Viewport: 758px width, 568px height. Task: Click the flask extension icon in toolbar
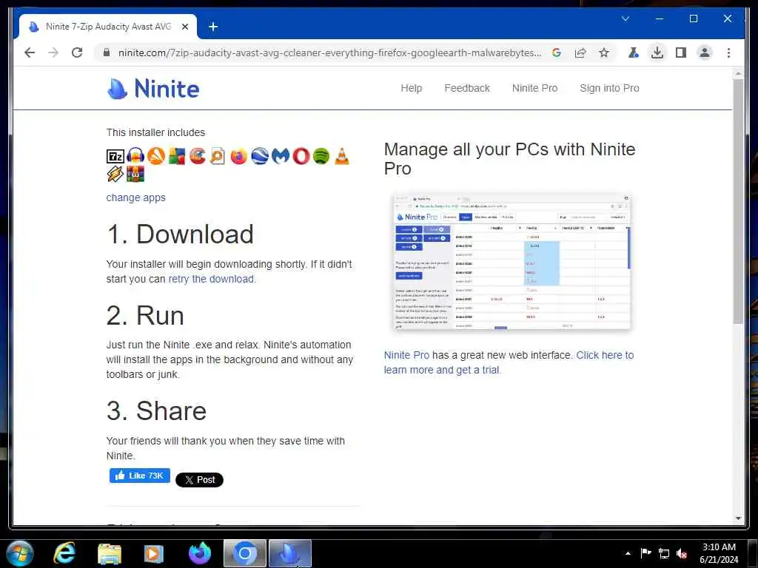(x=634, y=53)
